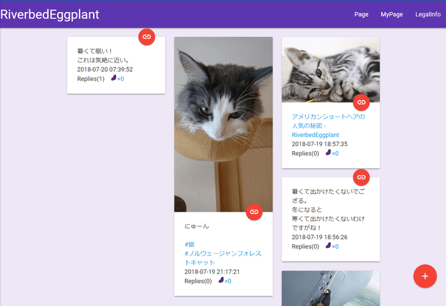The width and height of the screenshot is (446, 306).
Task: Click the eggplant icon on the 21:17:21 post
Action: [x=221, y=280]
